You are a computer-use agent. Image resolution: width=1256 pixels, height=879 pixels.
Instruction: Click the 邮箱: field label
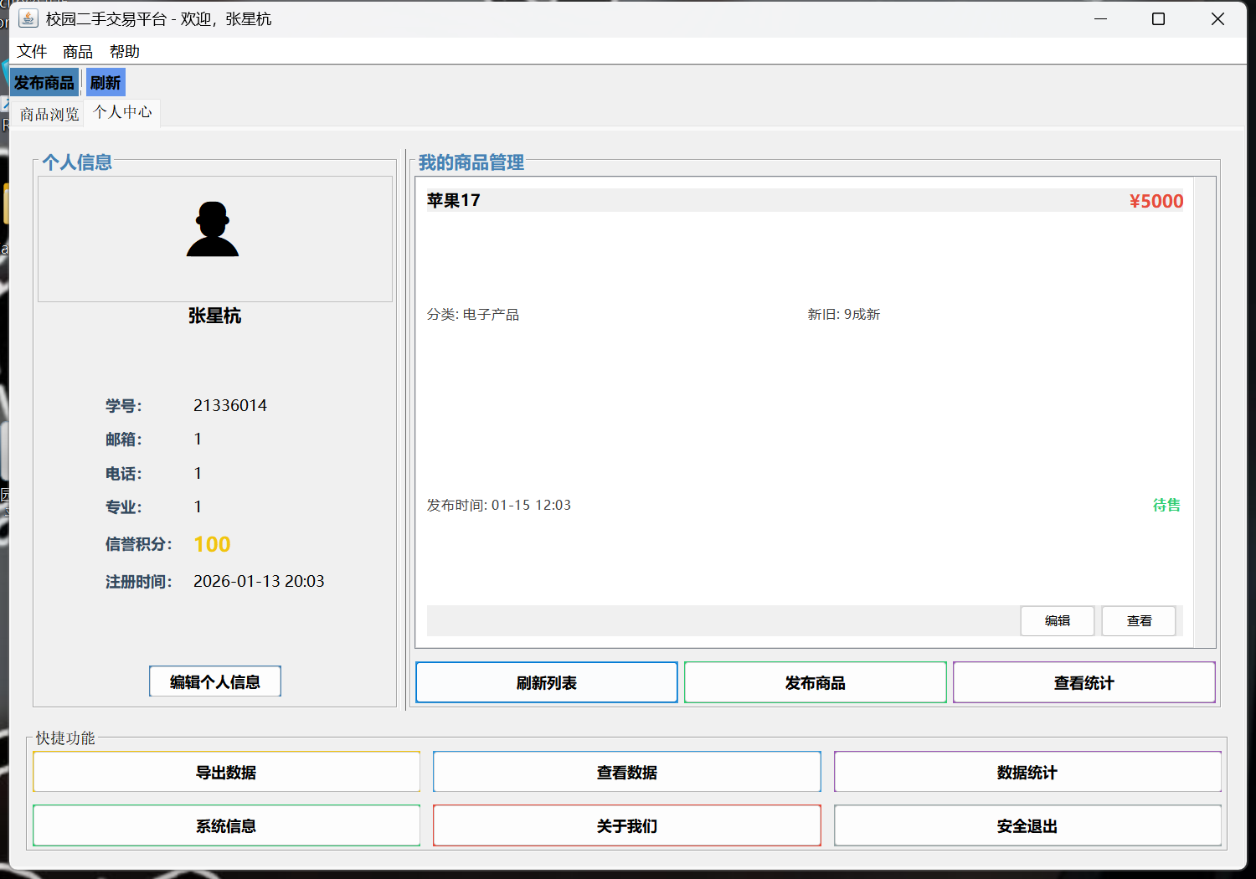tap(124, 439)
